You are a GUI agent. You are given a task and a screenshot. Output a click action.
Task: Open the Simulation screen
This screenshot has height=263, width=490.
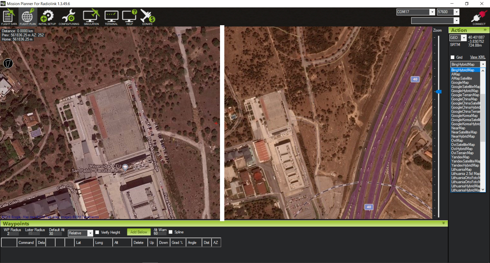(x=91, y=17)
